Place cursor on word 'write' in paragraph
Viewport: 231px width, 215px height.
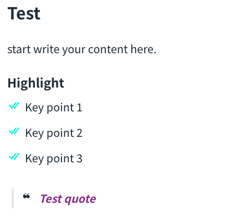coord(47,49)
